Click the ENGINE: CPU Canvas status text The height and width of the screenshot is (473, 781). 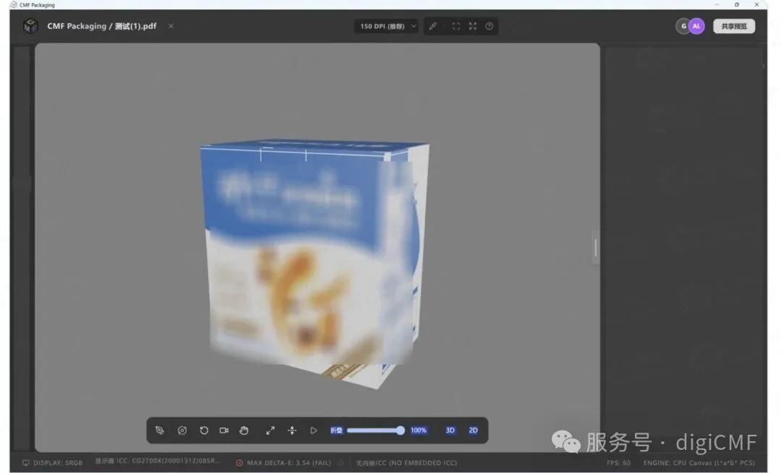(x=699, y=463)
